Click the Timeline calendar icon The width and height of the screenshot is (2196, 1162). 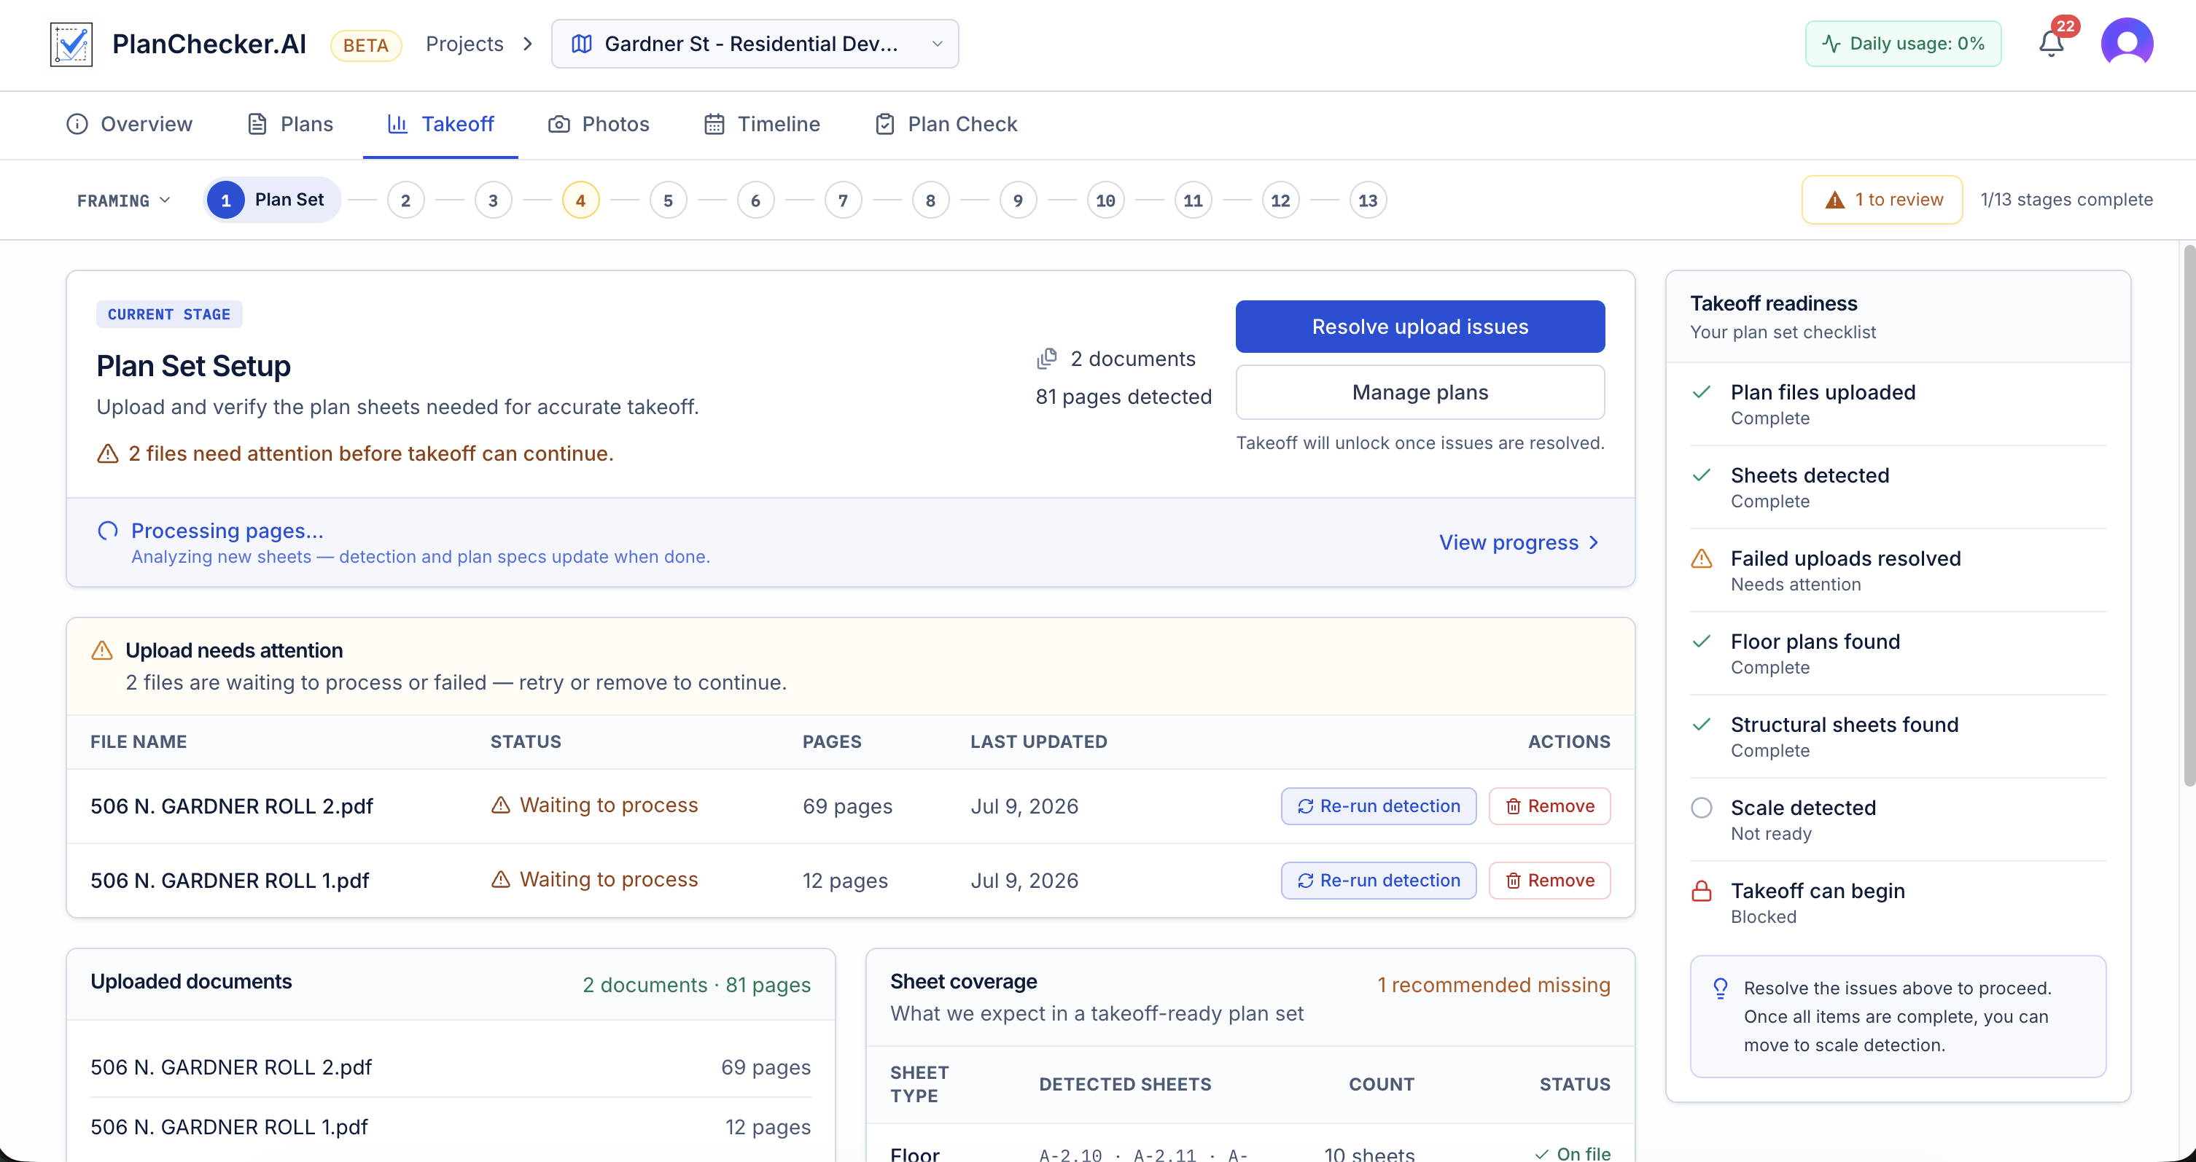[715, 125]
